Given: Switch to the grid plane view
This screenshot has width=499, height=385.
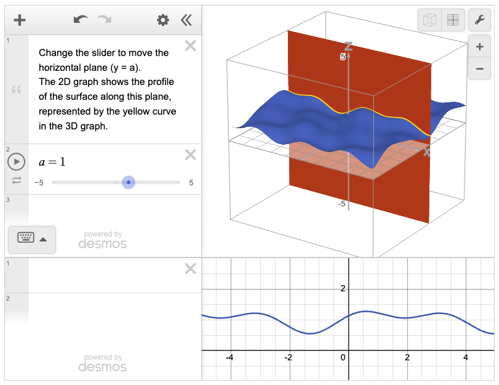Looking at the screenshot, I should [x=453, y=20].
